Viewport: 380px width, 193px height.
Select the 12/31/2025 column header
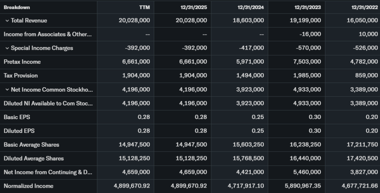point(193,7)
